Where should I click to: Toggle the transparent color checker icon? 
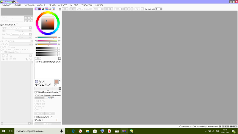(x=55, y=85)
